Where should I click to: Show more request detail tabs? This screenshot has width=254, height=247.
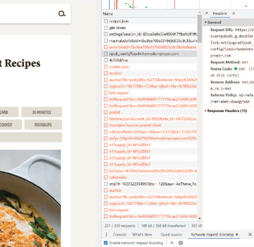tap(234, 14)
